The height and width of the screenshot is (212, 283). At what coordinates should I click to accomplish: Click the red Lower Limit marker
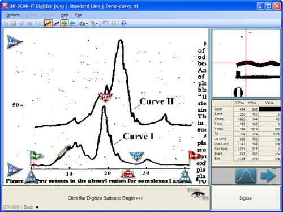click(x=128, y=173)
